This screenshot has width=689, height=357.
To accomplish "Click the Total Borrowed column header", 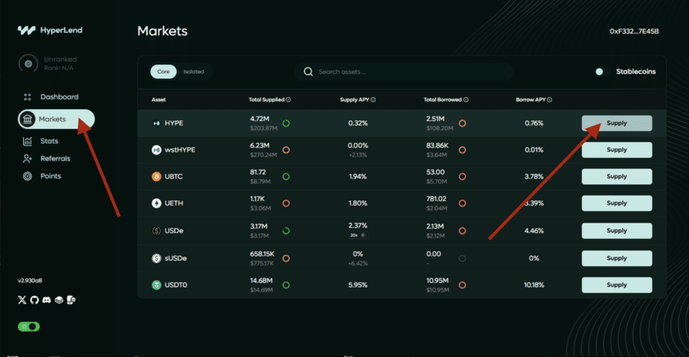I will (443, 100).
